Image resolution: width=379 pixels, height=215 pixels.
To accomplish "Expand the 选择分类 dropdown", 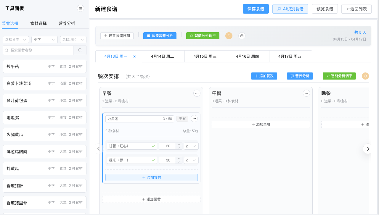I will click(x=16, y=40).
